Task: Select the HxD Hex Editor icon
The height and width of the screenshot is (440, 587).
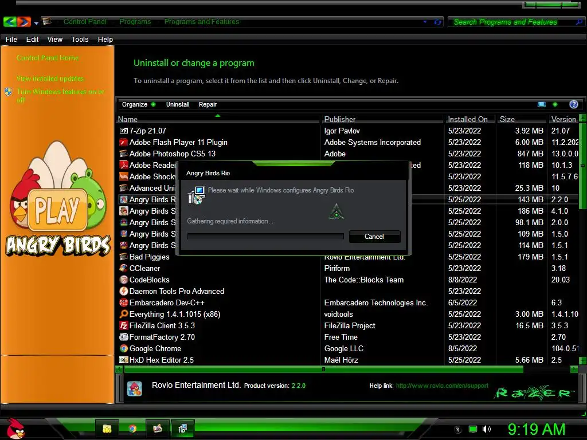Action: coord(124,360)
